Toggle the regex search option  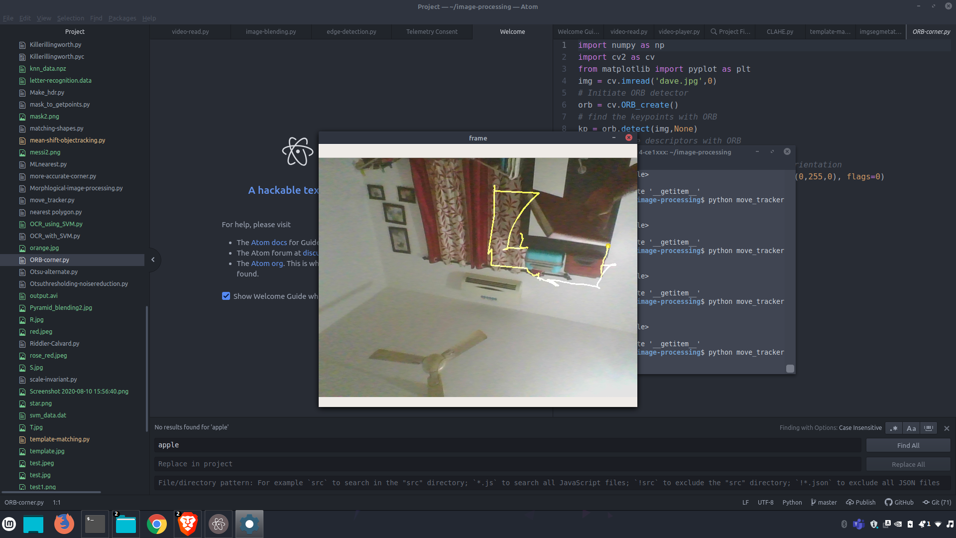coord(894,428)
